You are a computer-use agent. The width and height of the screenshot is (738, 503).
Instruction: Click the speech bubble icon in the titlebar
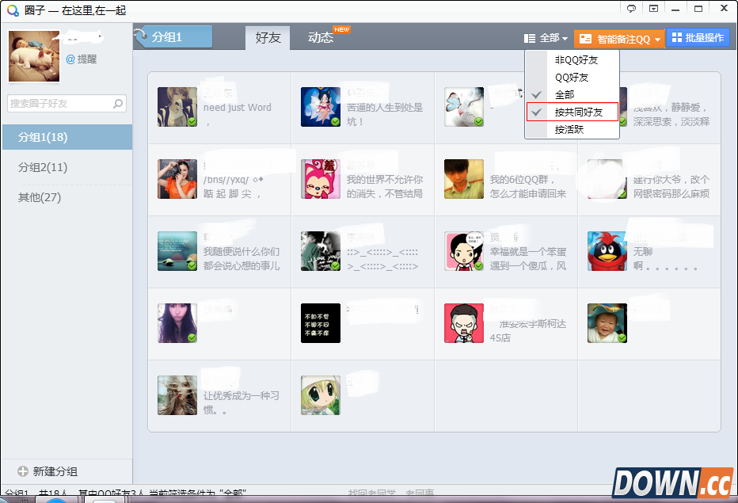(x=630, y=9)
